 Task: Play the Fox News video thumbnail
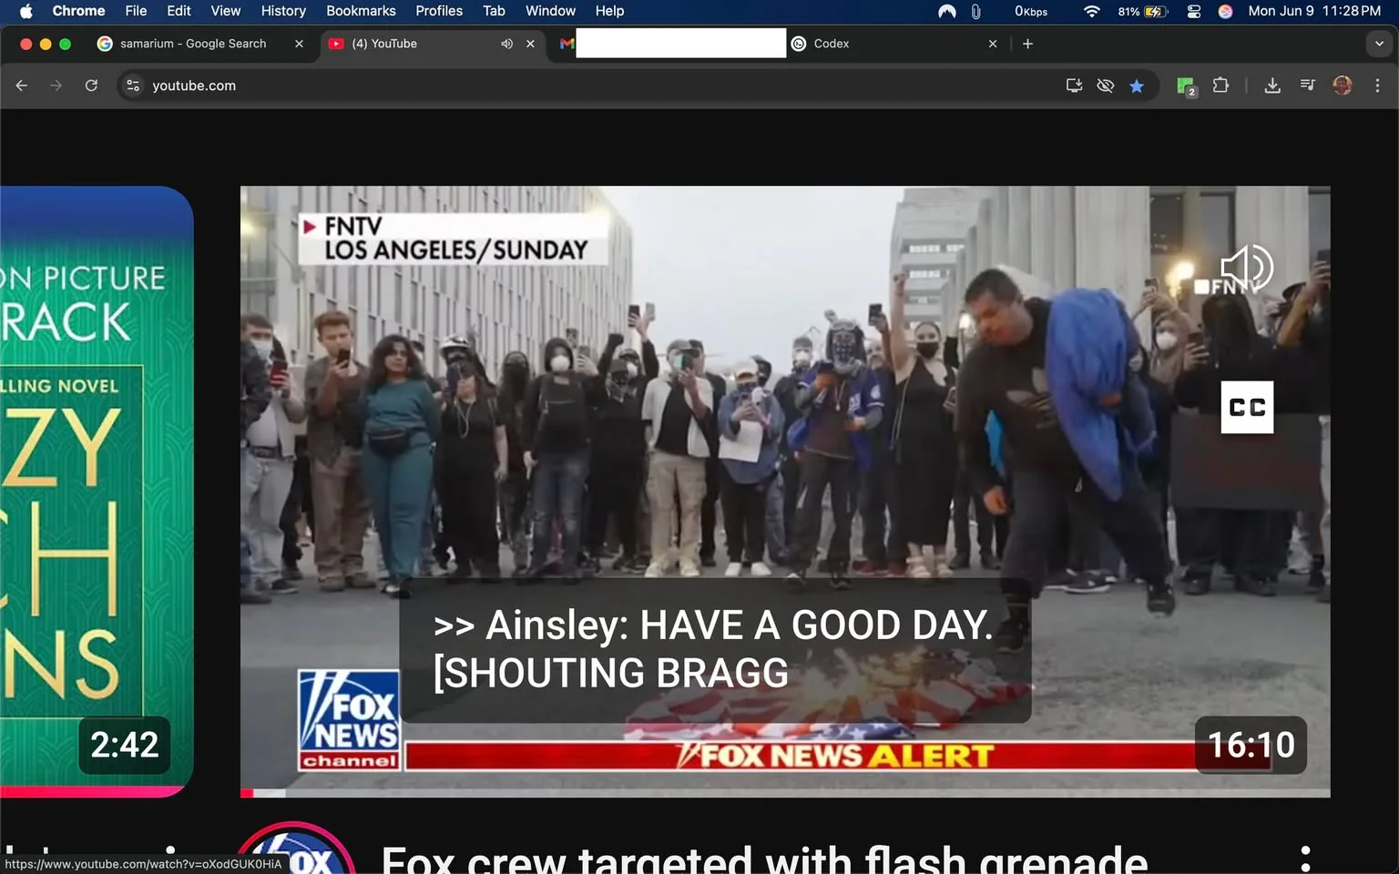click(785, 492)
